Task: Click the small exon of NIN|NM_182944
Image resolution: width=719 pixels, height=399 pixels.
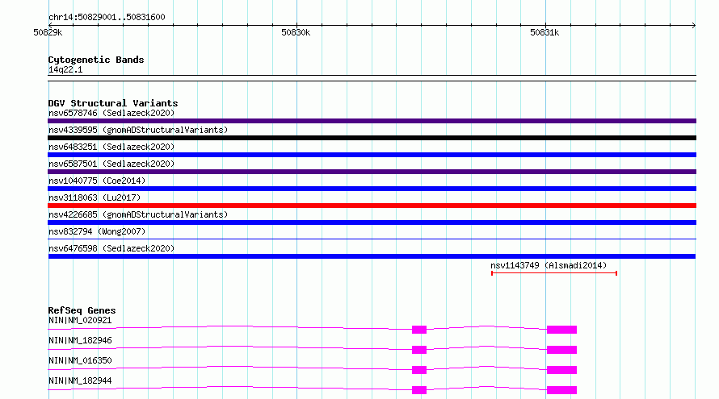Action: (x=419, y=390)
